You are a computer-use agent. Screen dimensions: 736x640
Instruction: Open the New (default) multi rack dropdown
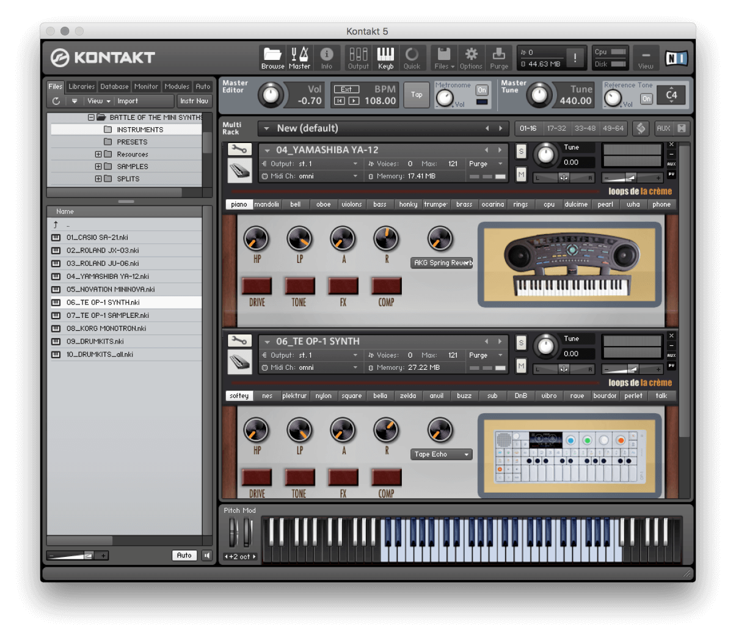[384, 128]
